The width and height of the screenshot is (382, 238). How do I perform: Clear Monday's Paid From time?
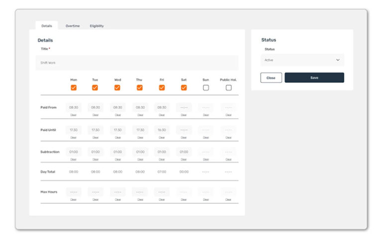click(74, 115)
